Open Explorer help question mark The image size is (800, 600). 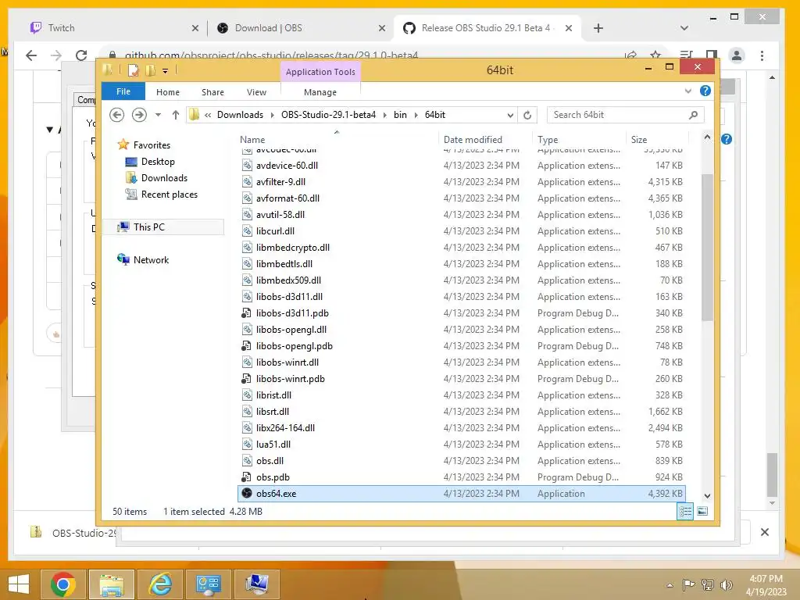(705, 91)
